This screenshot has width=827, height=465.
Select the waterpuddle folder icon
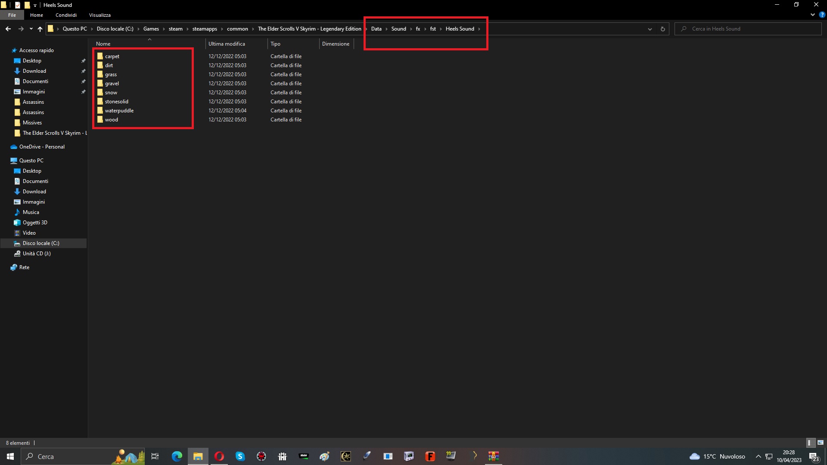[100, 111]
